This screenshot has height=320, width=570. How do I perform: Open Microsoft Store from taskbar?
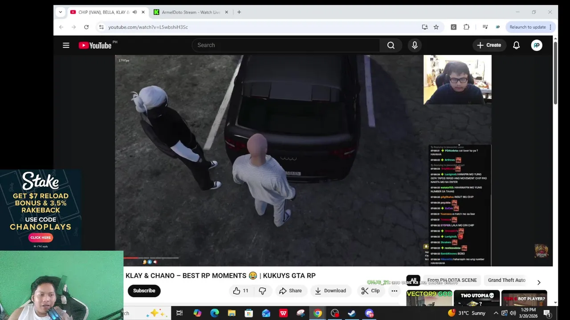249,313
